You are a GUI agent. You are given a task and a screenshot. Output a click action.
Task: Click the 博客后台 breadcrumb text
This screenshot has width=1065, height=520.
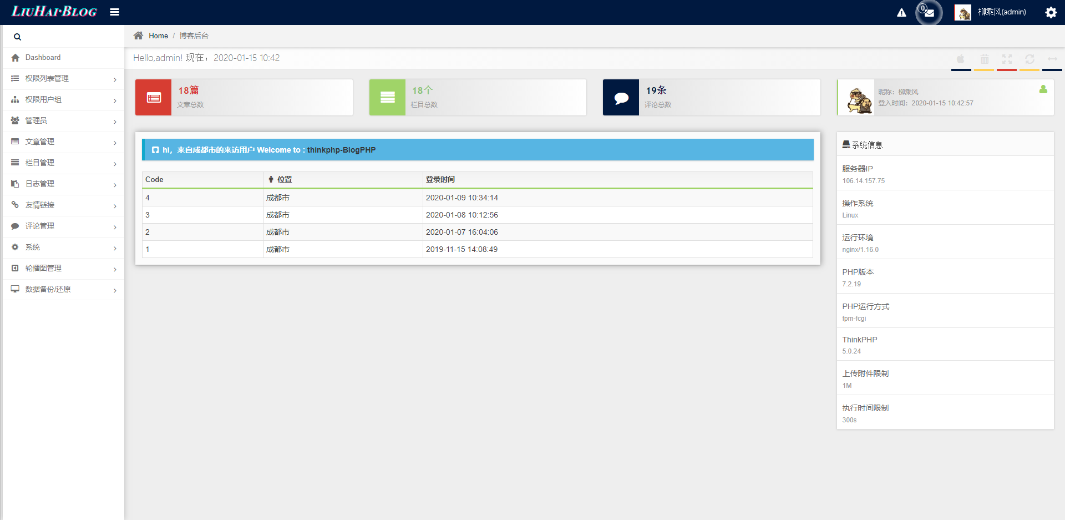coord(194,36)
